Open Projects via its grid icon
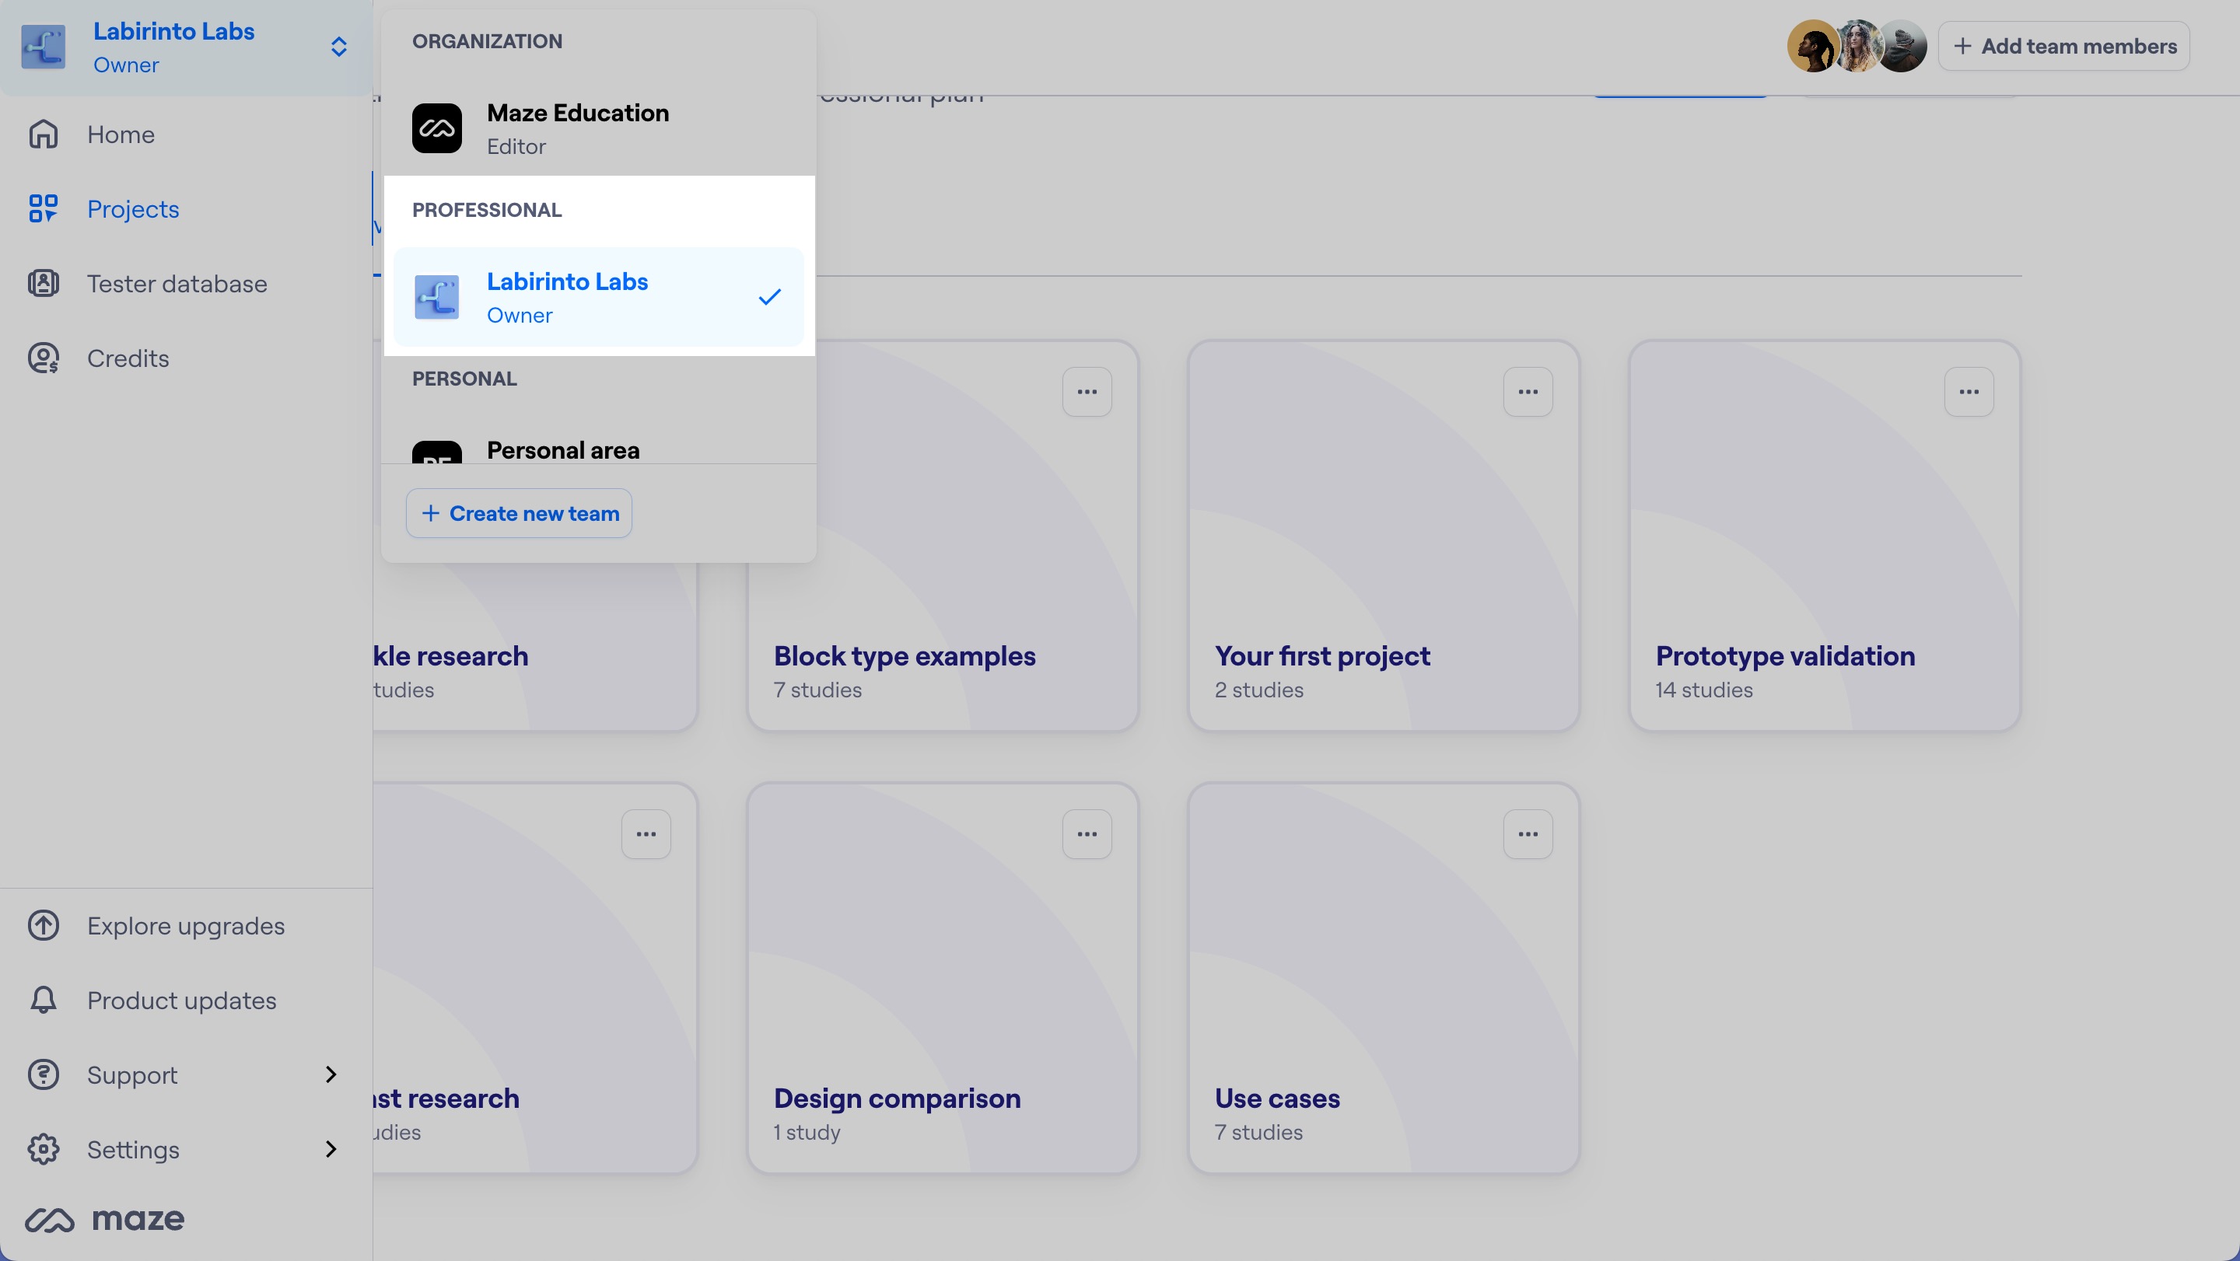This screenshot has height=1261, width=2240. [43, 208]
